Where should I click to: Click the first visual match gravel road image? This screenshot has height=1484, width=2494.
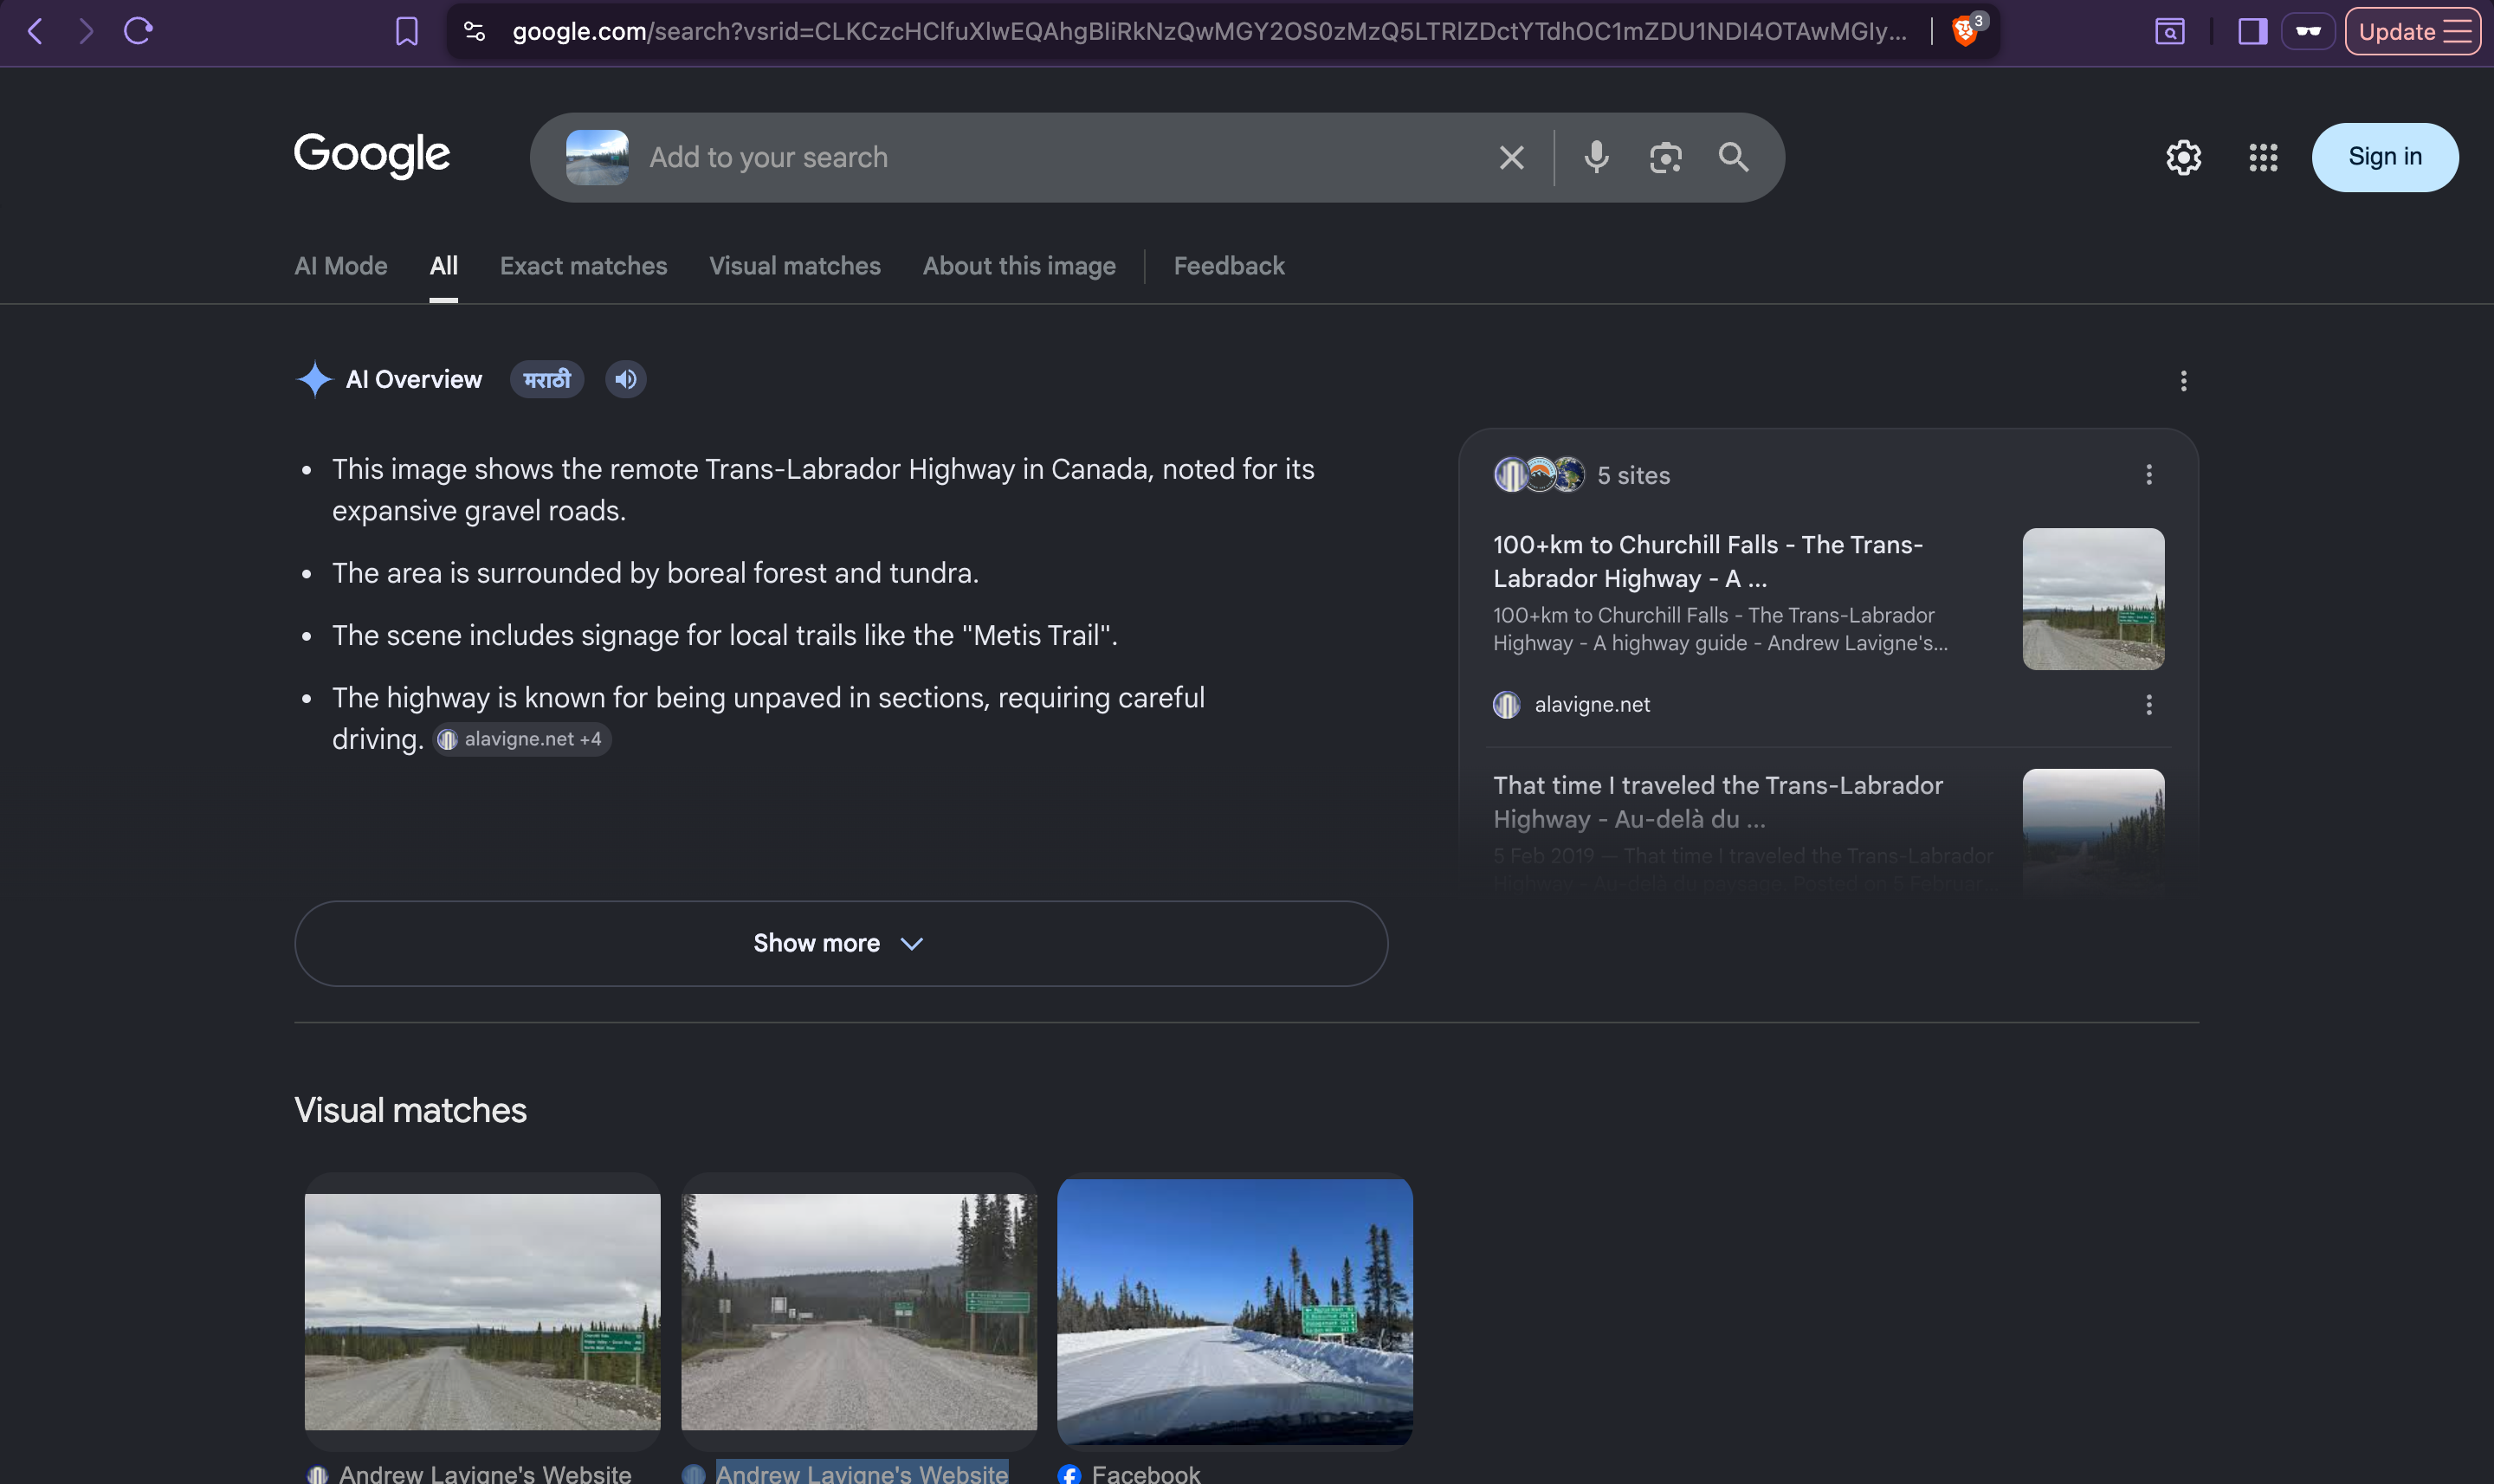point(482,1311)
